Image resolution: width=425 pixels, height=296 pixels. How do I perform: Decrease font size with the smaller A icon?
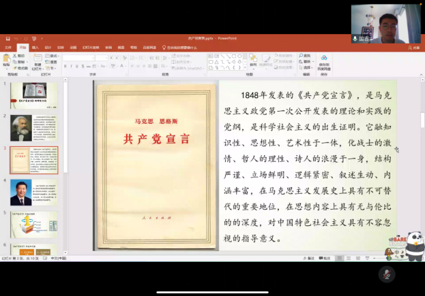pos(117,58)
